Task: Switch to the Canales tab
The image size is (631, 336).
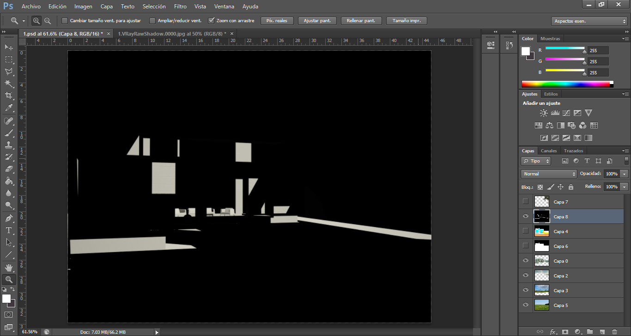Action: (549, 150)
